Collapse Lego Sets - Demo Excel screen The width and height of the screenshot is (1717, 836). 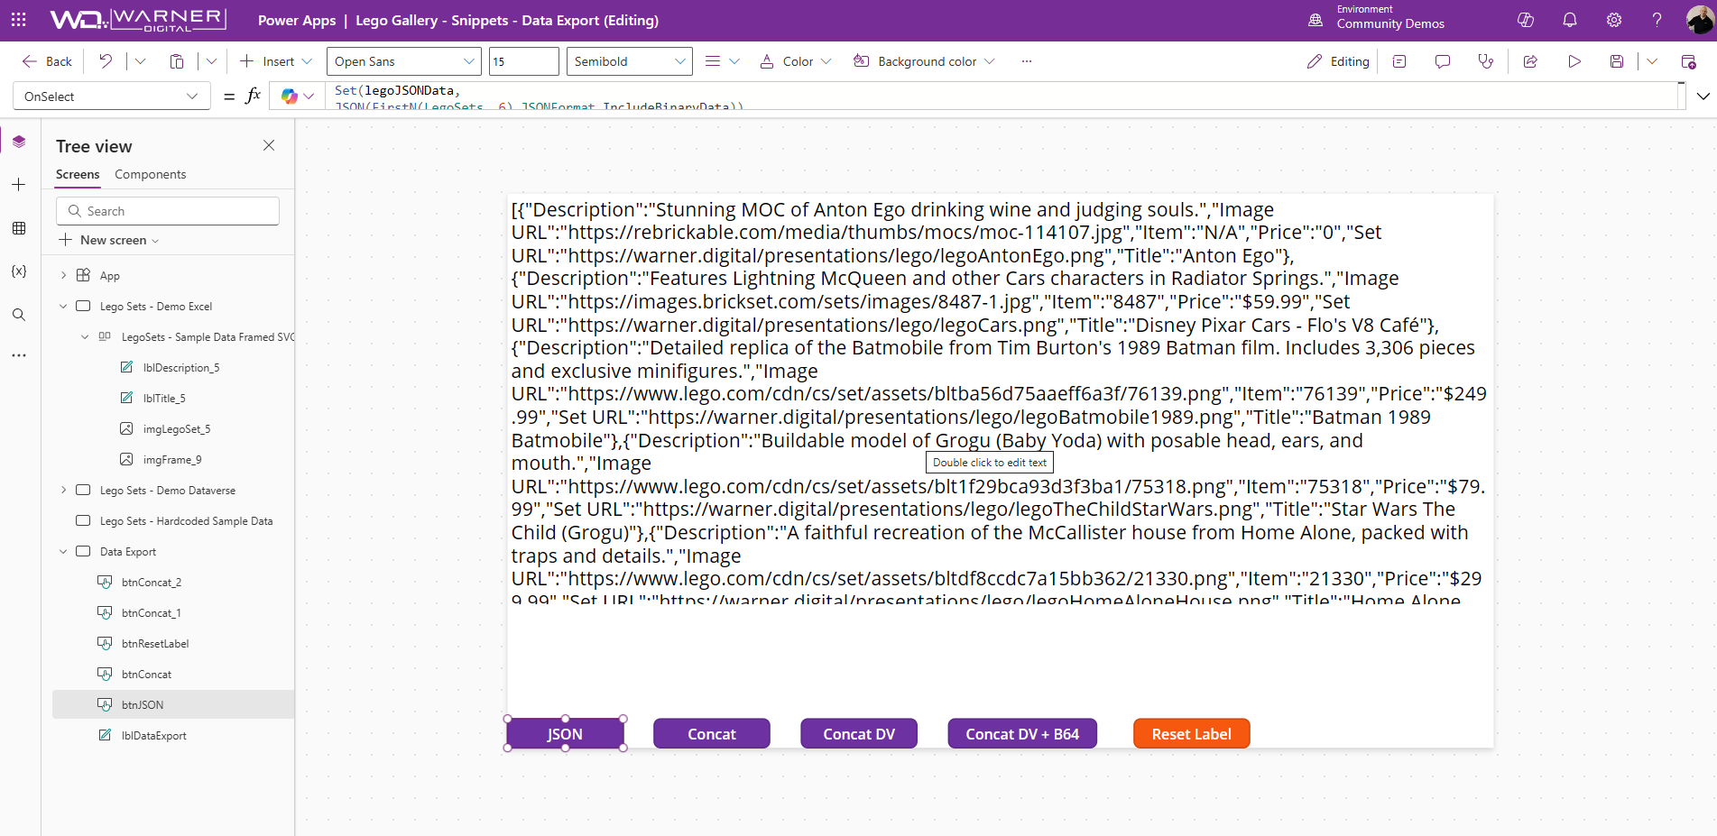(63, 306)
